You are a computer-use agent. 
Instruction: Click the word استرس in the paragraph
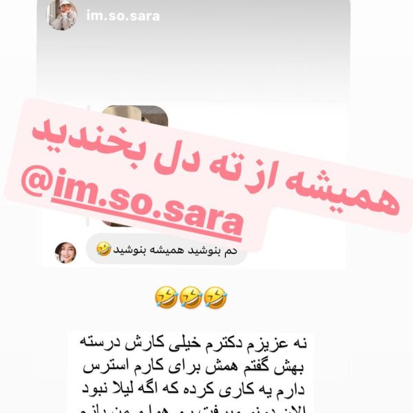(102, 368)
